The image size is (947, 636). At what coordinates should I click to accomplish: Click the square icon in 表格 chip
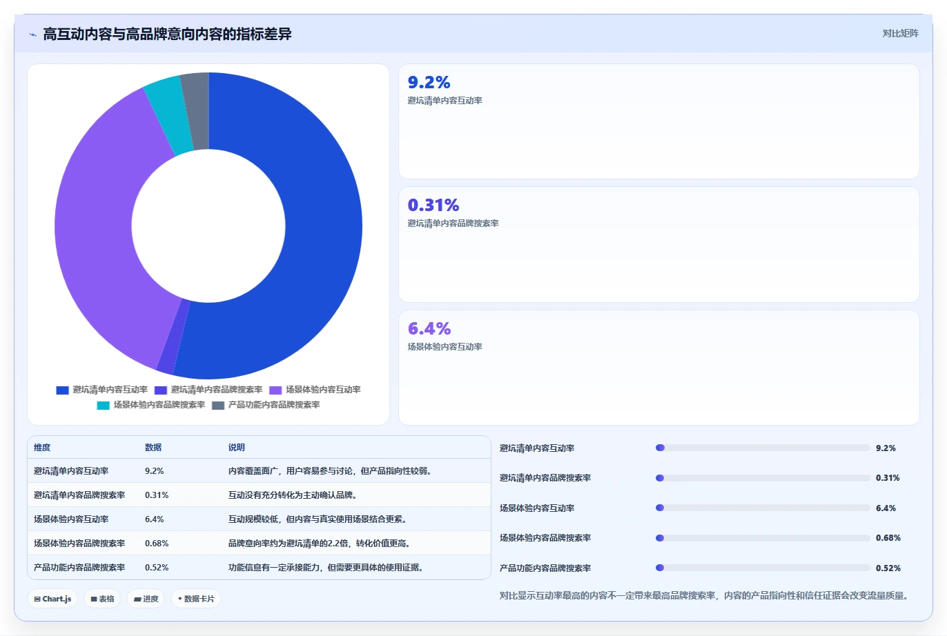click(x=94, y=599)
